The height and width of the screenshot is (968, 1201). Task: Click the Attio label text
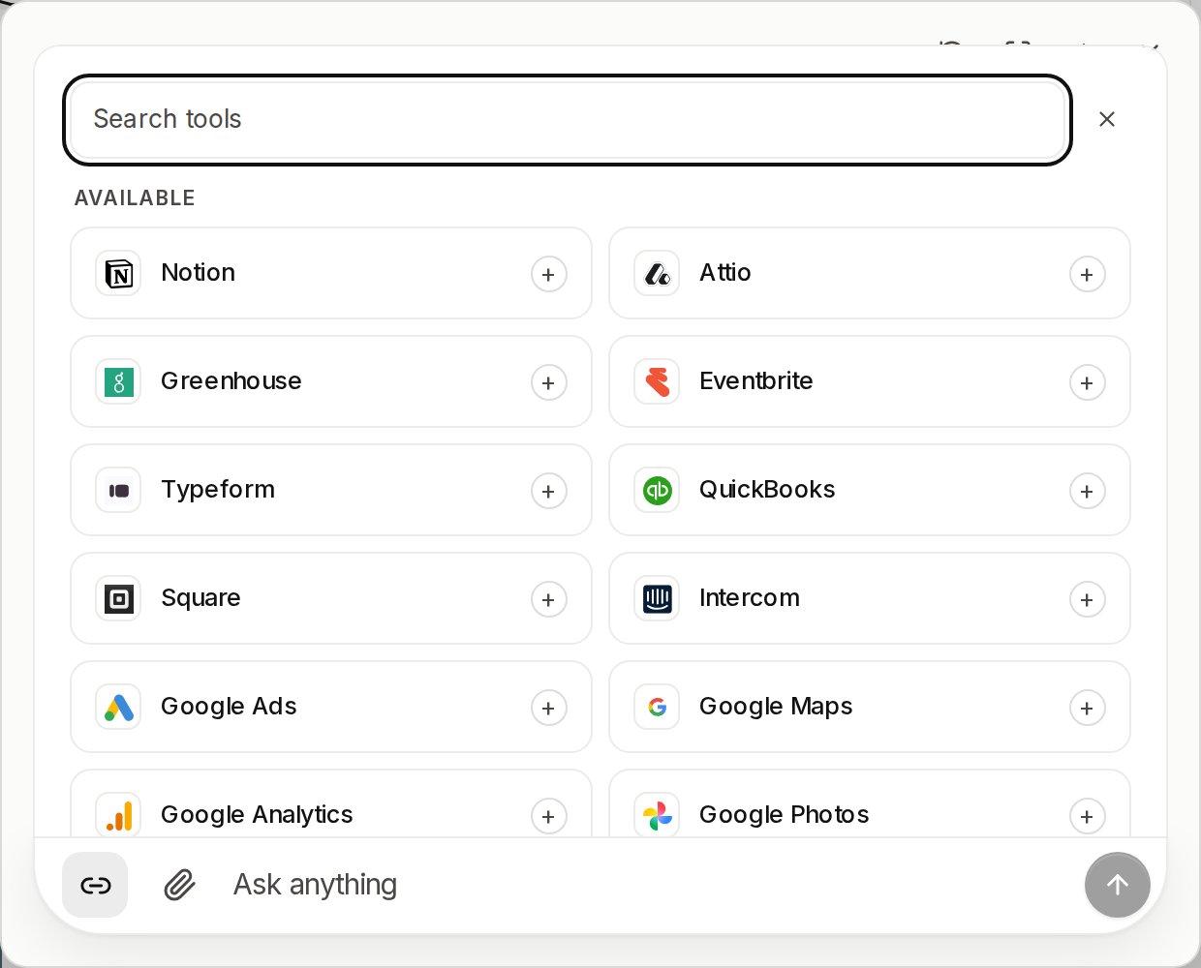tap(725, 273)
